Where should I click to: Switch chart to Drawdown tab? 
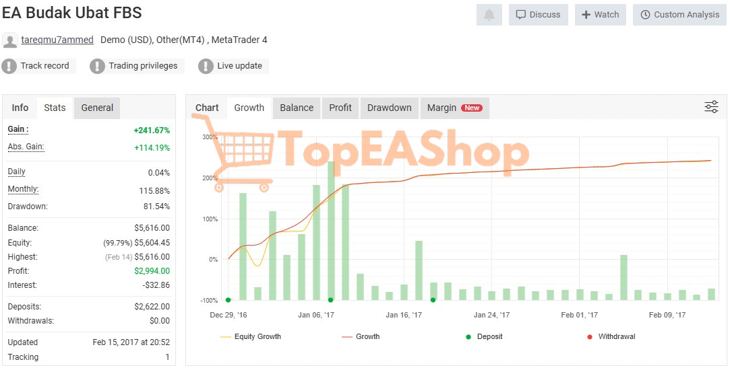tap(389, 108)
